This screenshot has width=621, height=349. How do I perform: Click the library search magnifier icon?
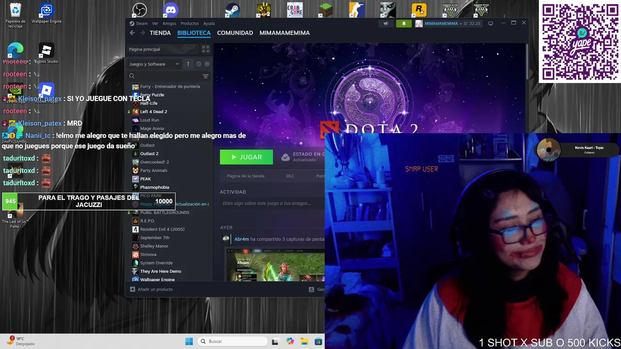click(131, 76)
